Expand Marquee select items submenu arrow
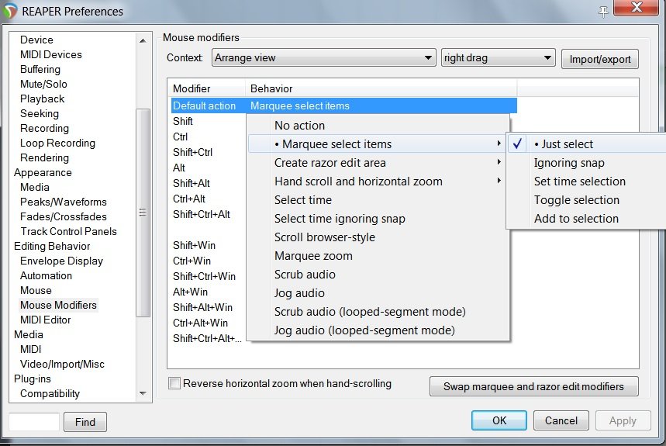 point(499,143)
